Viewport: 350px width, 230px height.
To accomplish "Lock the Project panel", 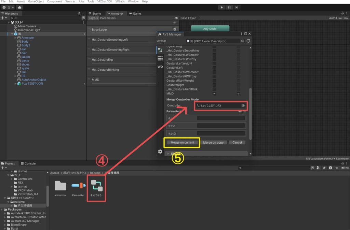I will pos(342,163).
